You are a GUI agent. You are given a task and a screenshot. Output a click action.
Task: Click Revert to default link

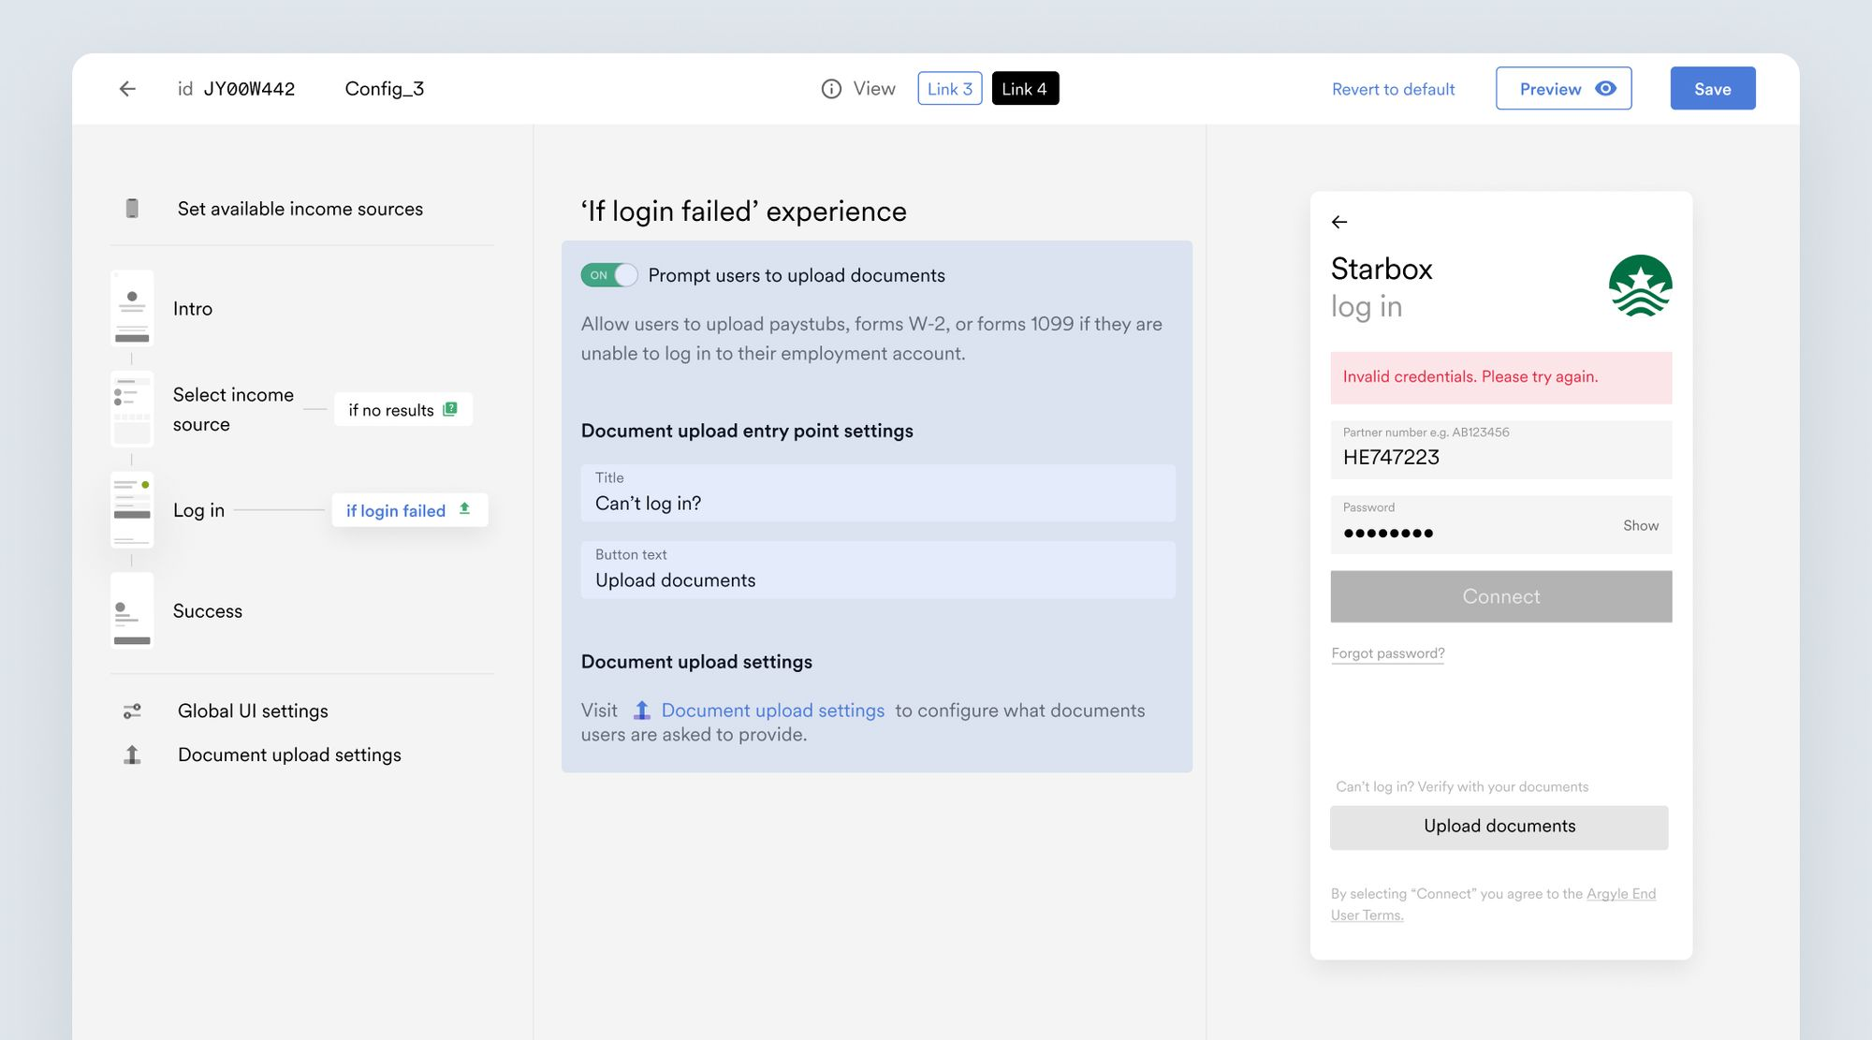pyautogui.click(x=1393, y=89)
